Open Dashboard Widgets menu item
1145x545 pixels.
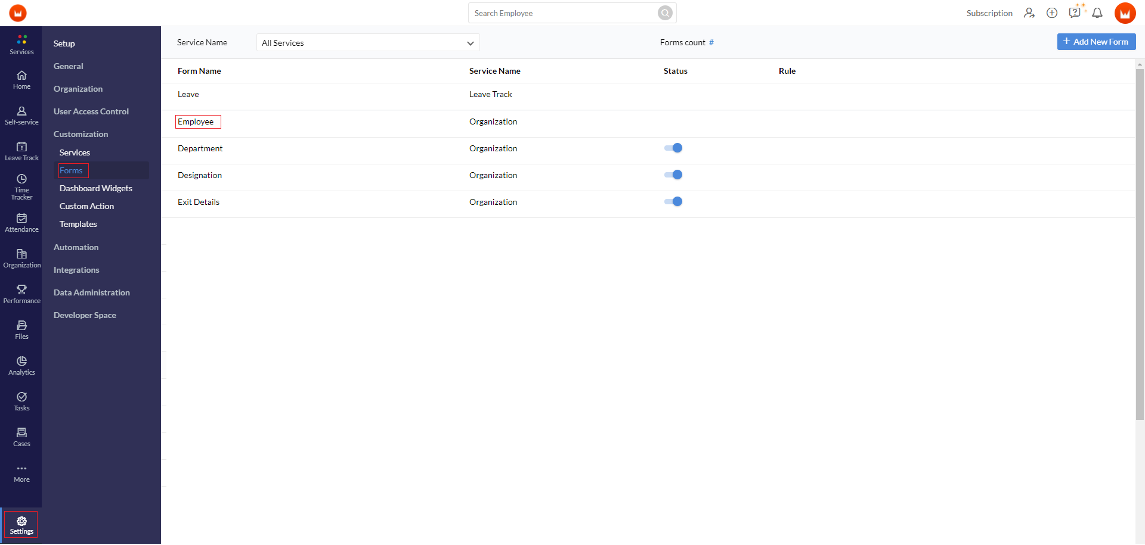pos(95,188)
